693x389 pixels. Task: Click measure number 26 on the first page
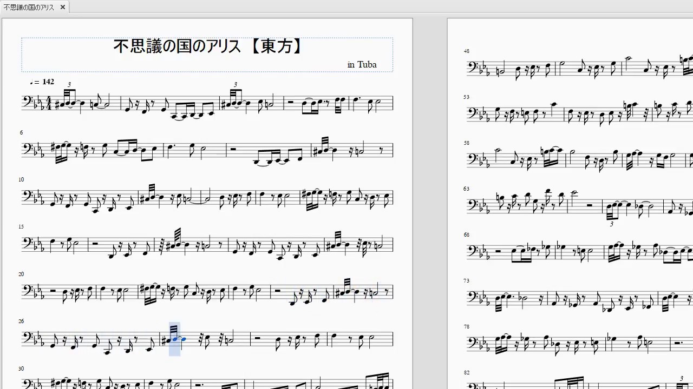[x=21, y=321]
